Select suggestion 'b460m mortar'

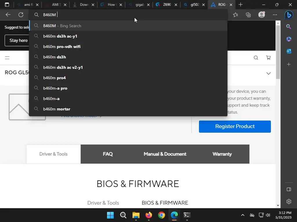tap(128, 109)
